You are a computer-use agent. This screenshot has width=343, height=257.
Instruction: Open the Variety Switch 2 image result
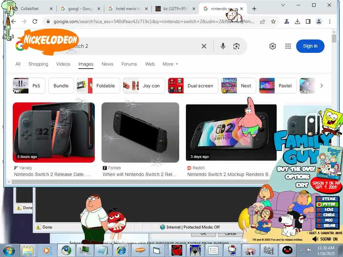click(x=54, y=133)
